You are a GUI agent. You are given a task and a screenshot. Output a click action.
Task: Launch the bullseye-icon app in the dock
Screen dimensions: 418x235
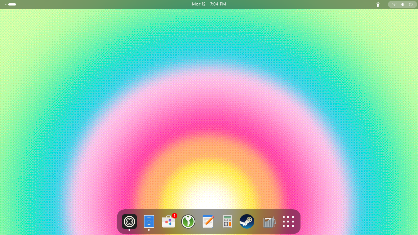tap(129, 221)
